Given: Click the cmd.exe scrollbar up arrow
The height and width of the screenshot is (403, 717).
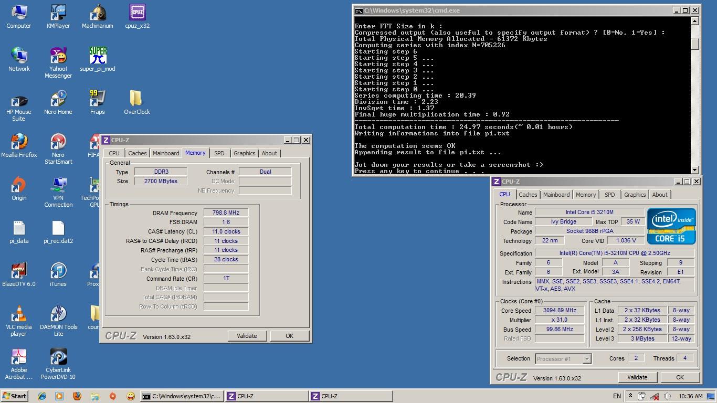Looking at the screenshot, I should (x=695, y=22).
